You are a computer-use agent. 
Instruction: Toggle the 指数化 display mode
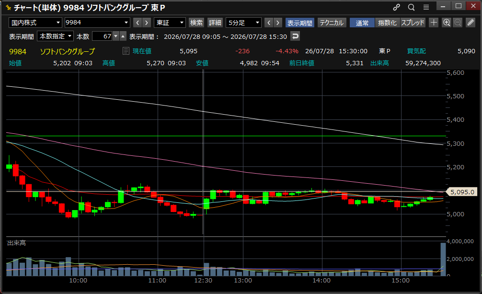(387, 23)
